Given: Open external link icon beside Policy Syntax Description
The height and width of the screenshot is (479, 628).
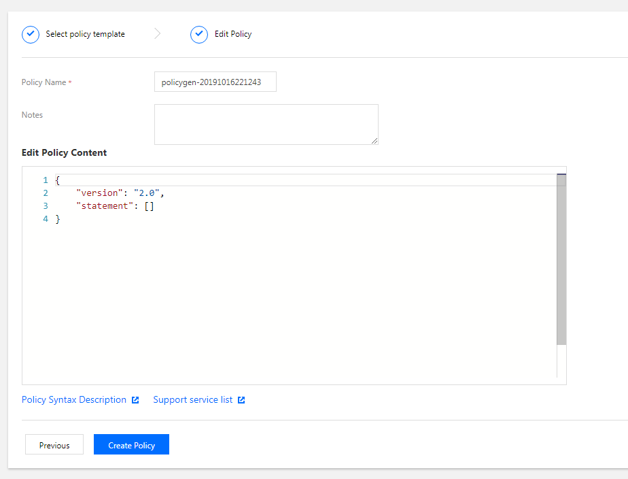Looking at the screenshot, I should click(135, 400).
